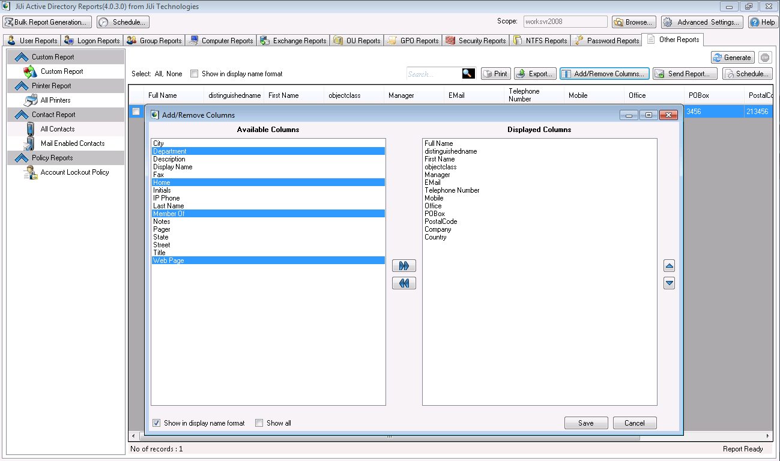Viewport: 780px width, 461px height.
Task: Click the Mail Enabled Contacts icon
Action: click(x=30, y=143)
